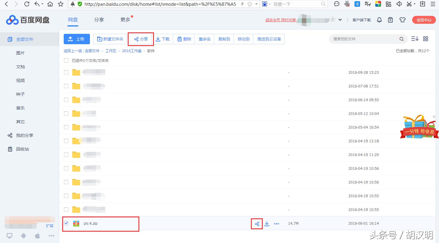This screenshot has height=243, width=439.
Task: Open the browser chat bubble extension icon
Action: tap(337, 4)
